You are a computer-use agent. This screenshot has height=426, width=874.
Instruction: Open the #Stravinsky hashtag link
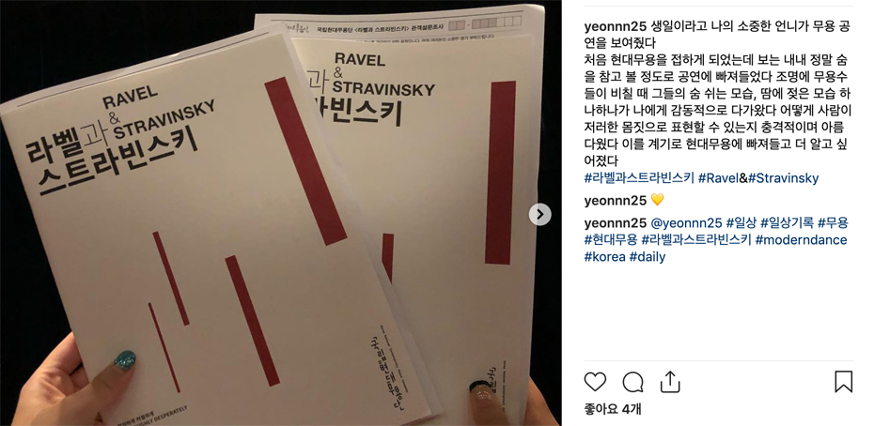(783, 178)
